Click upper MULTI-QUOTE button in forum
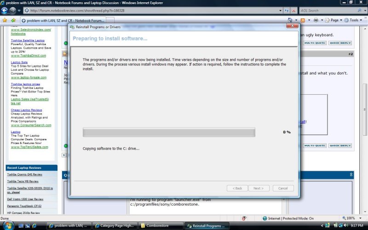Screen dimensions: 368x230 315,43
